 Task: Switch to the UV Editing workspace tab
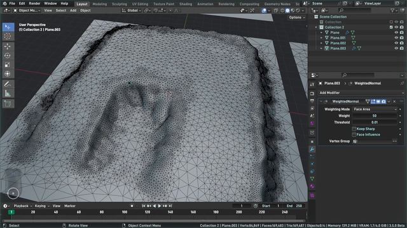[140, 4]
